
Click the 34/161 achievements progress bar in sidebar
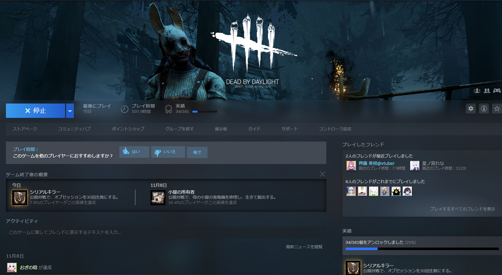coord(422,249)
